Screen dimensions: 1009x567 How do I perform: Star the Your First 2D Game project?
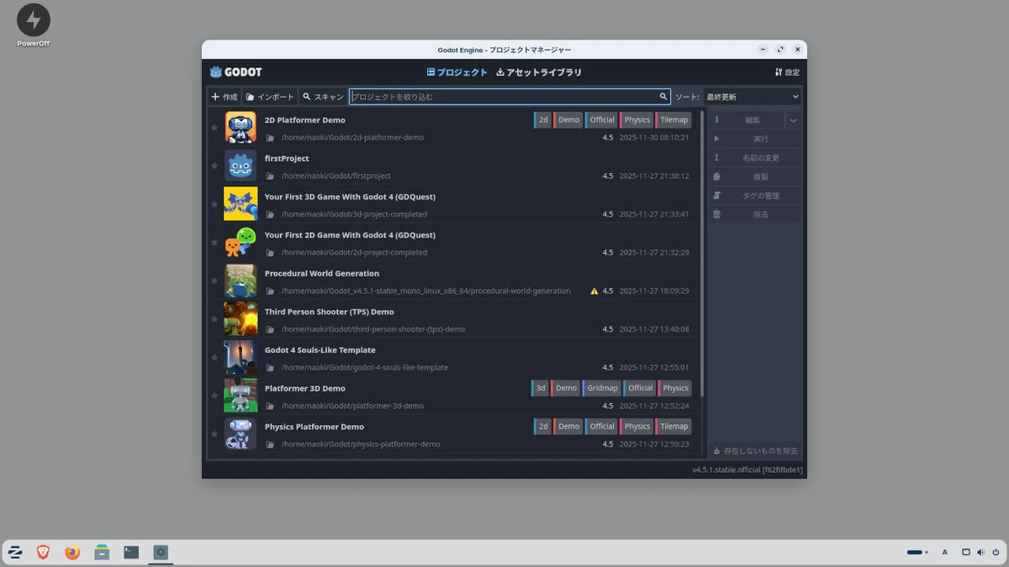point(214,243)
